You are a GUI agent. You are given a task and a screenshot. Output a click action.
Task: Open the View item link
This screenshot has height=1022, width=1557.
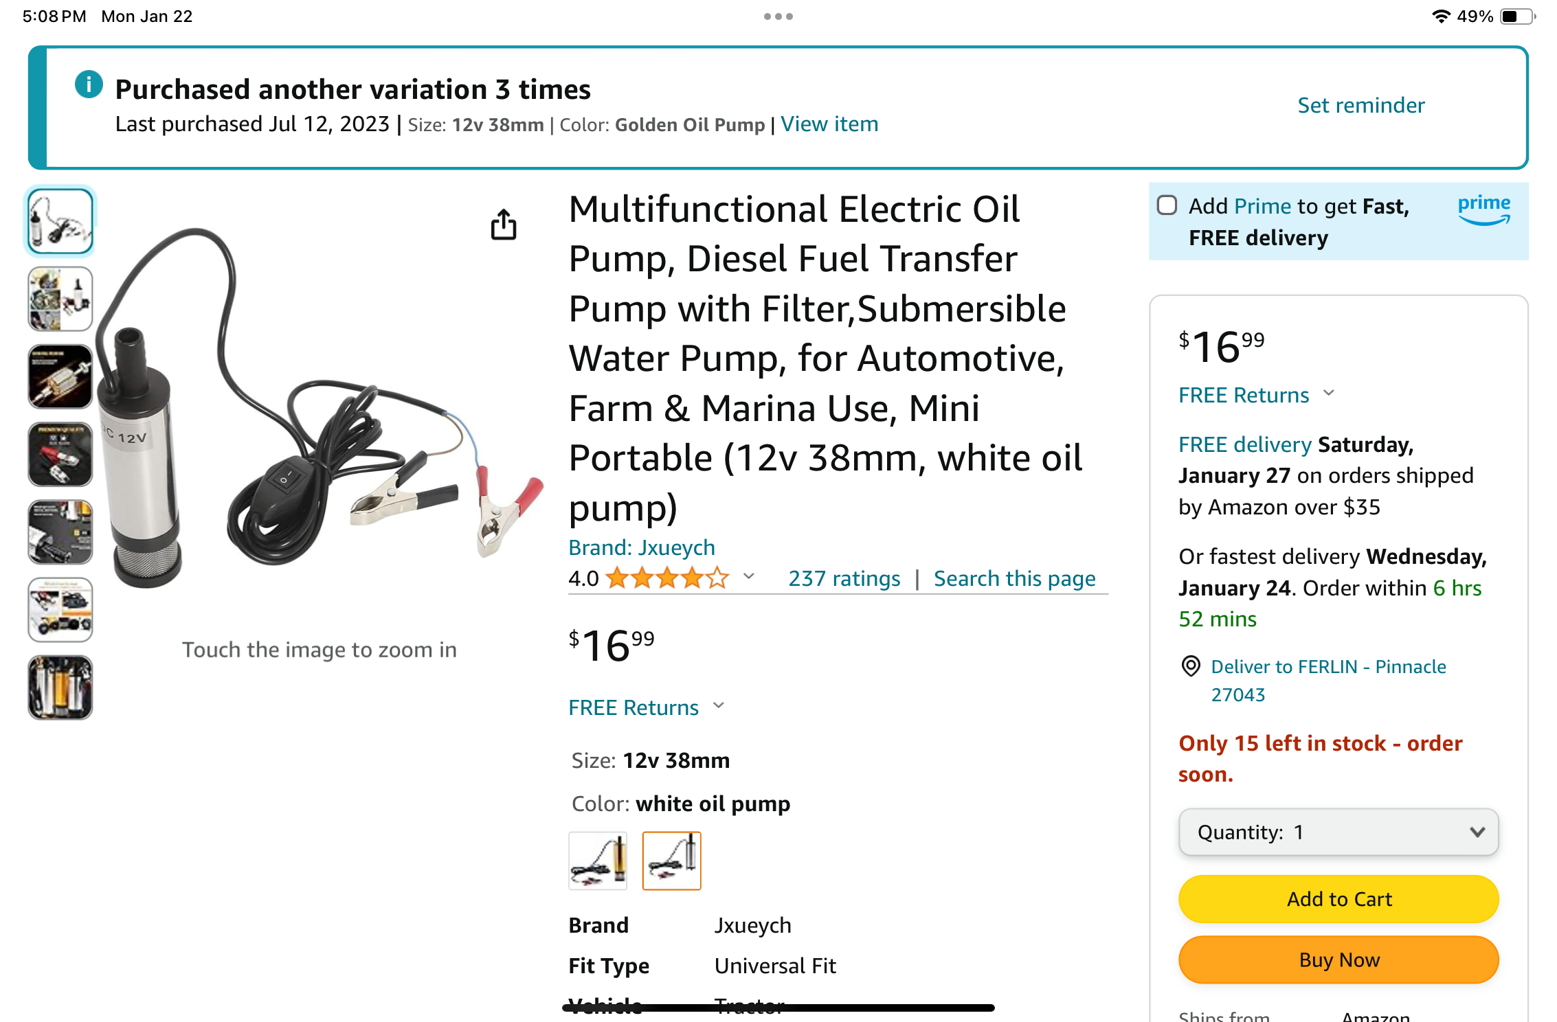[829, 124]
